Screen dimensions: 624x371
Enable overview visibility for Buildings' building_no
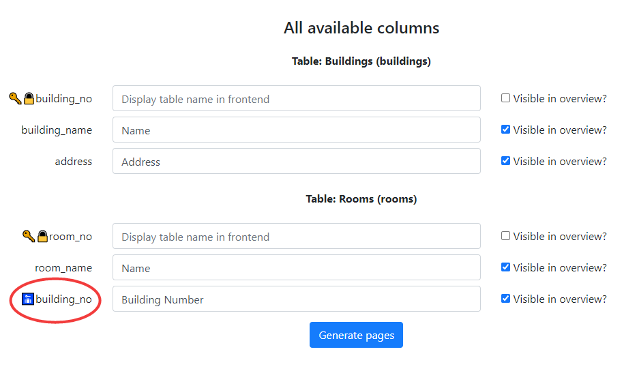click(x=505, y=98)
